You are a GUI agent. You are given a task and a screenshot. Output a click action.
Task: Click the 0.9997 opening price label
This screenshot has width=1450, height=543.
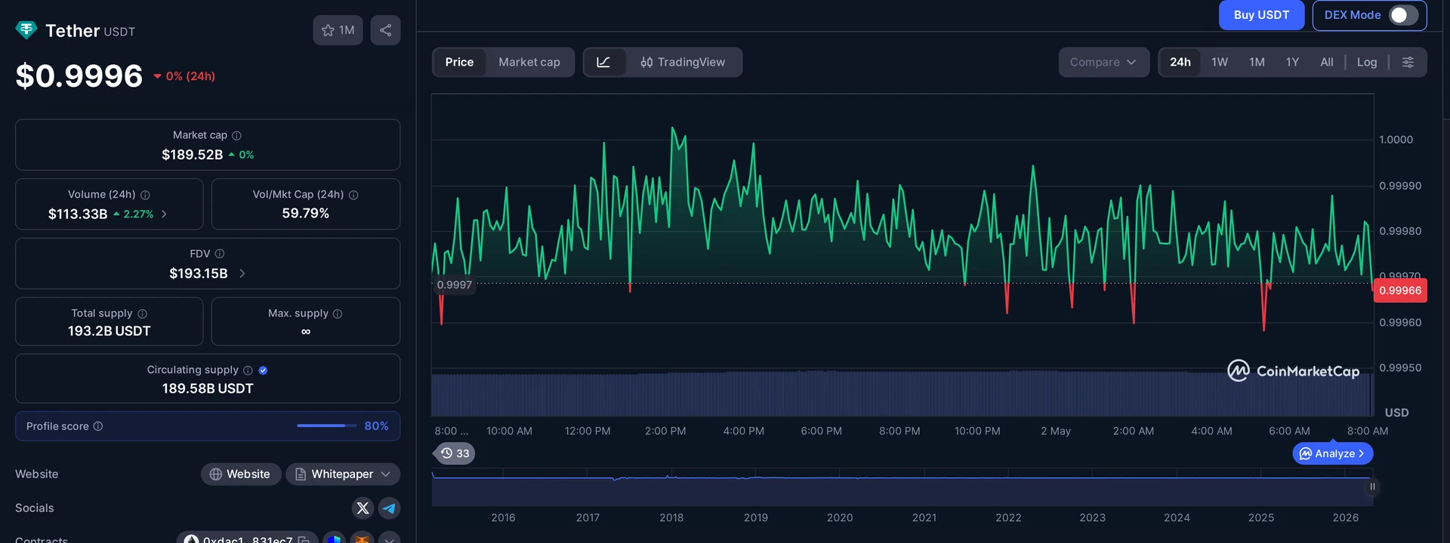[455, 285]
